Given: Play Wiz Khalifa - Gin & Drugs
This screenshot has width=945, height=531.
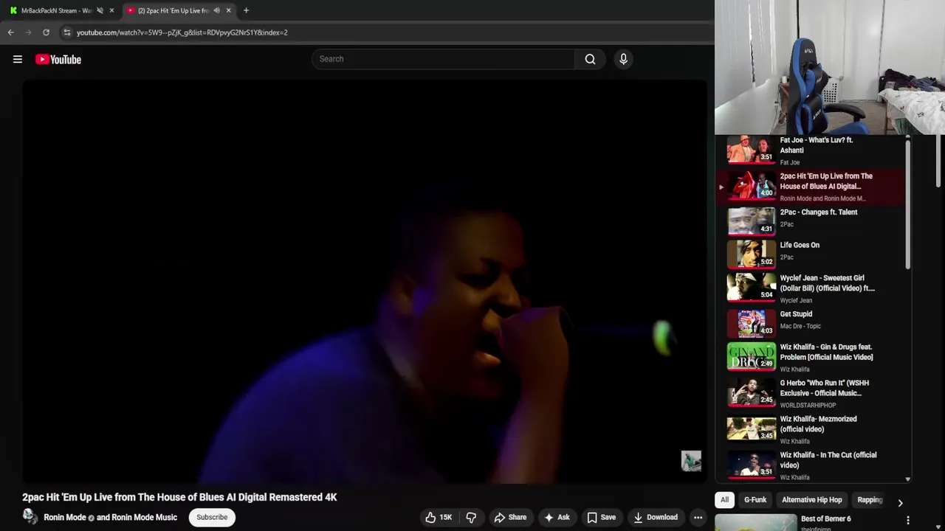Looking at the screenshot, I should click(810, 357).
